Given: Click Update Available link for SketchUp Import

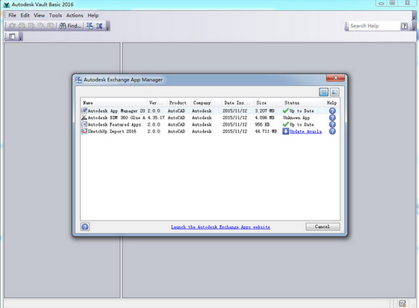Looking at the screenshot, I should tap(305, 131).
